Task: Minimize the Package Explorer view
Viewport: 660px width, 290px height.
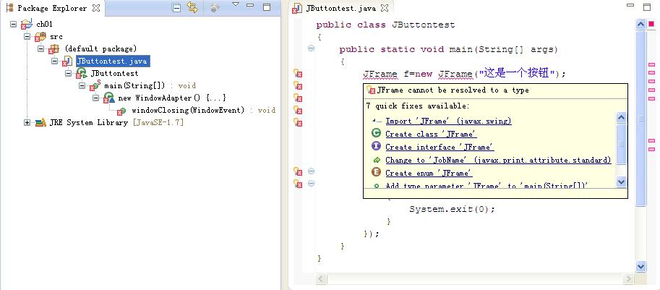Action: (250, 5)
